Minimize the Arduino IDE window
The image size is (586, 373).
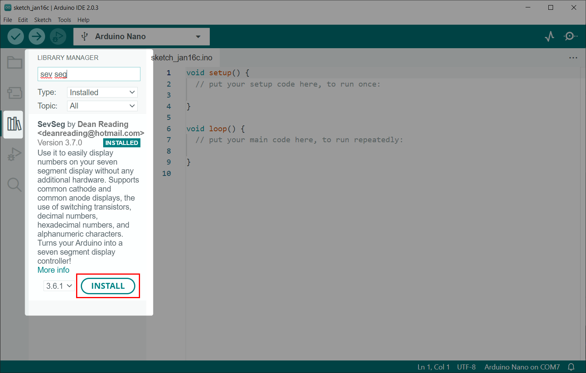pos(528,7)
